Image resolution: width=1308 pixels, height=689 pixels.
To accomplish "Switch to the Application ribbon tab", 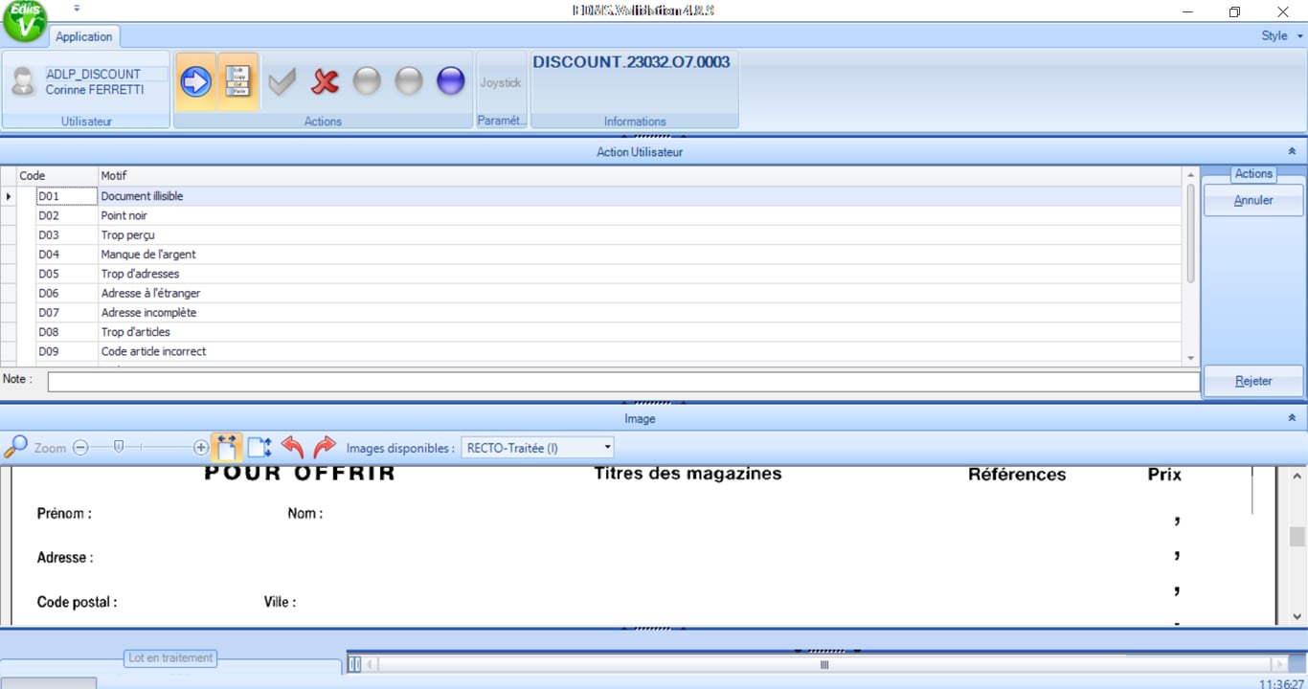I will tap(84, 36).
